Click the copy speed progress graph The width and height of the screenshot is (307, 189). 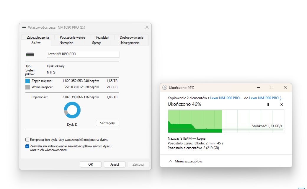click(x=226, y=121)
